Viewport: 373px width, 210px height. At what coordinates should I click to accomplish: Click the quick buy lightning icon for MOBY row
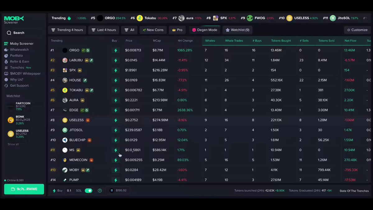(116, 170)
